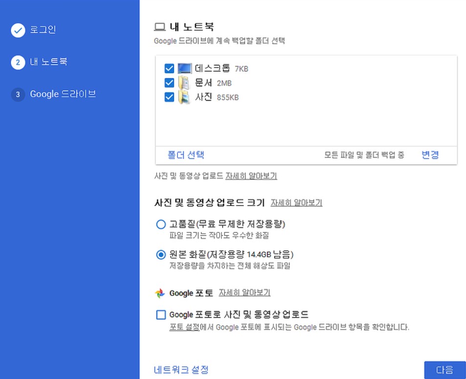Select the 고품질 radio button
The height and width of the screenshot is (379, 466).
(161, 224)
